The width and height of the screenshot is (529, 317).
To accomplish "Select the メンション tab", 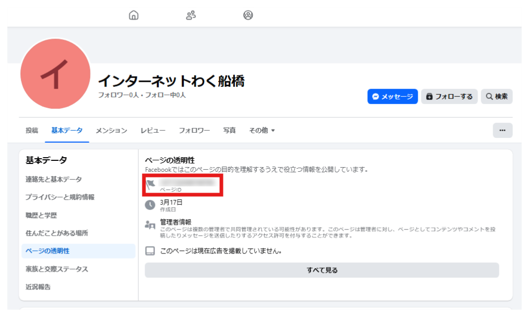I will pyautogui.click(x=111, y=131).
